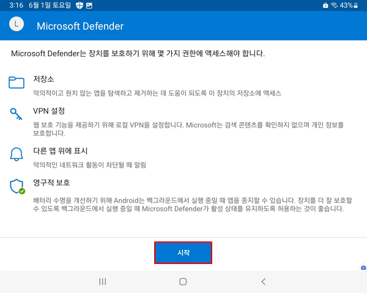Tap the 영구적 보호 heading
This screenshot has width=367, height=294.
tap(51, 182)
